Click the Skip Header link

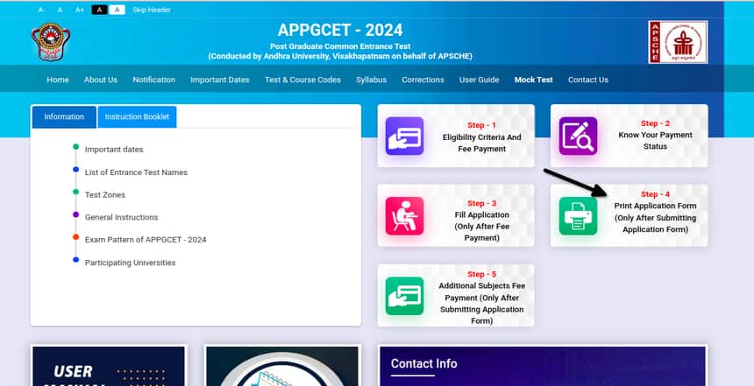coord(152,10)
